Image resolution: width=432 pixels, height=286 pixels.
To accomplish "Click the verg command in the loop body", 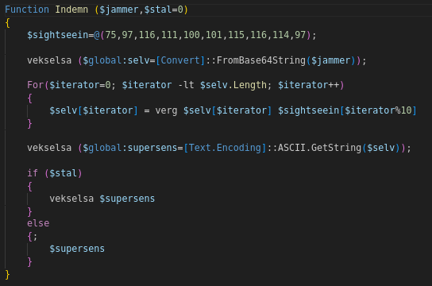I will click(166, 110).
